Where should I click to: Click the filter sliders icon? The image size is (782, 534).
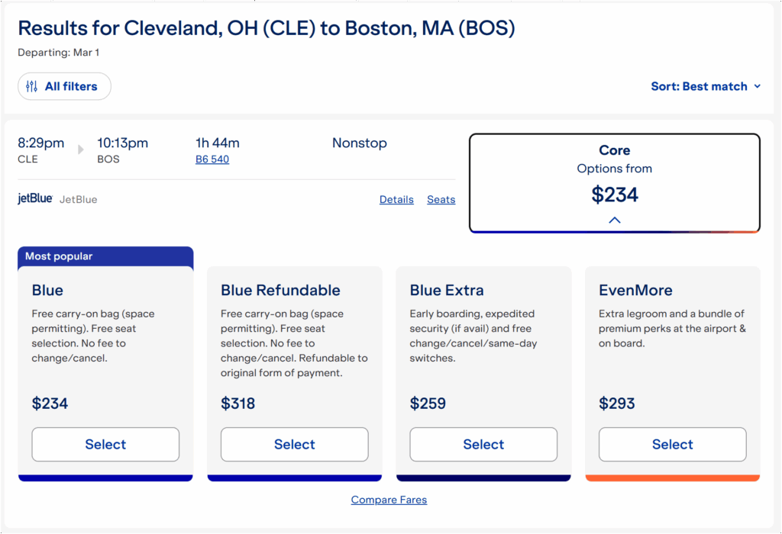coord(31,86)
